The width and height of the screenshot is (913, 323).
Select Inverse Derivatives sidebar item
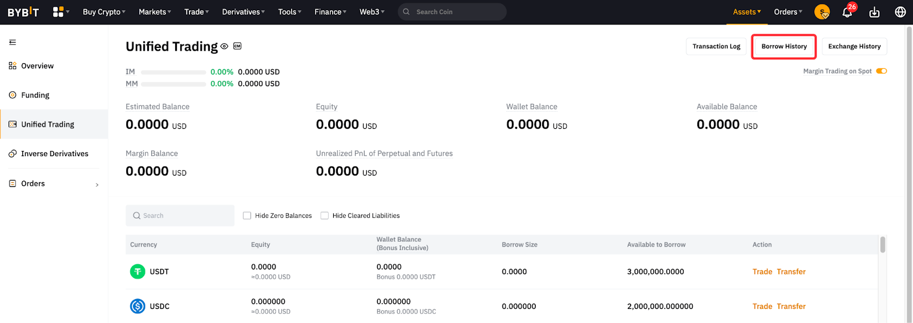tap(54, 154)
